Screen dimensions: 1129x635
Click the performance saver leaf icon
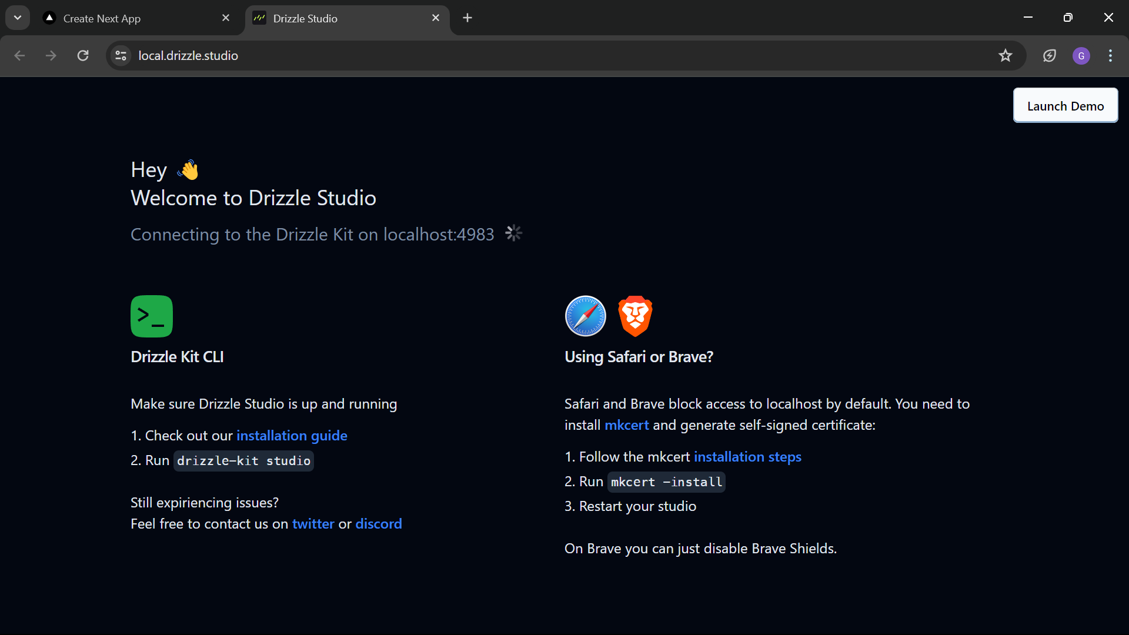tap(1050, 55)
